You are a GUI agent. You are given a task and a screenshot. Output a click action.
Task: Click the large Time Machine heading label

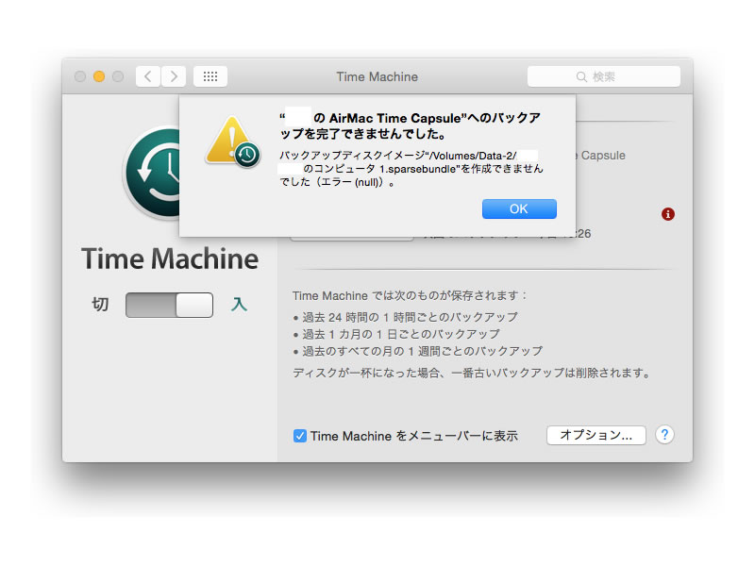(170, 258)
